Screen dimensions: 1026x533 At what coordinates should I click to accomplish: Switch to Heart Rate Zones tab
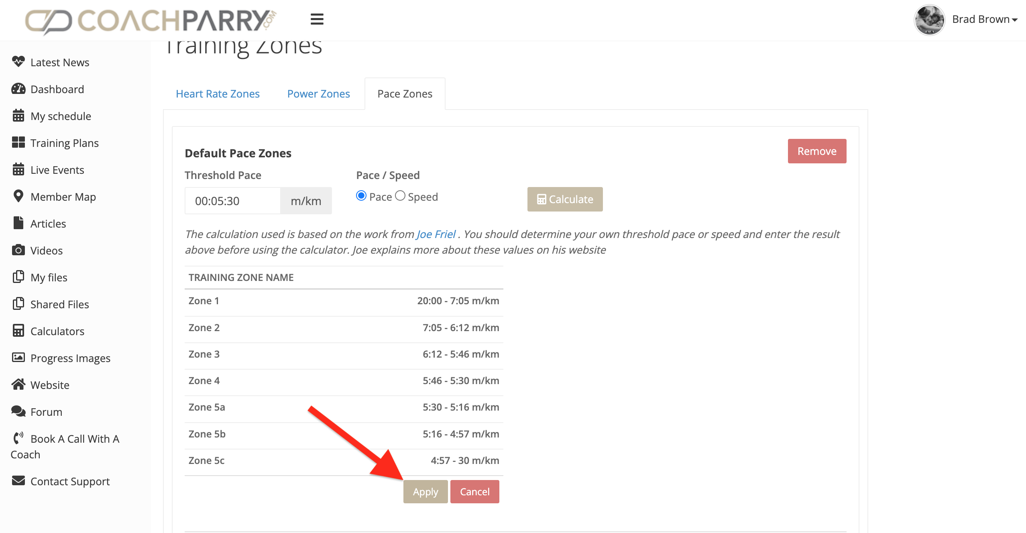coord(218,94)
